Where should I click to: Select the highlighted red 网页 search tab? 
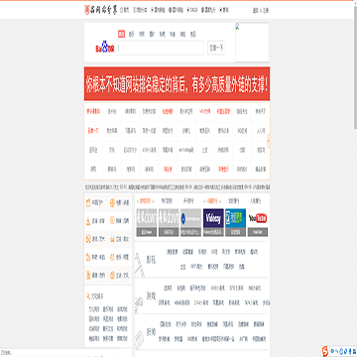[x=121, y=34]
